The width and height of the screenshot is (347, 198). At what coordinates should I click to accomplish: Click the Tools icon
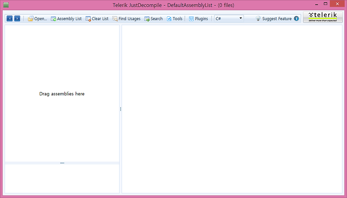tap(169, 19)
